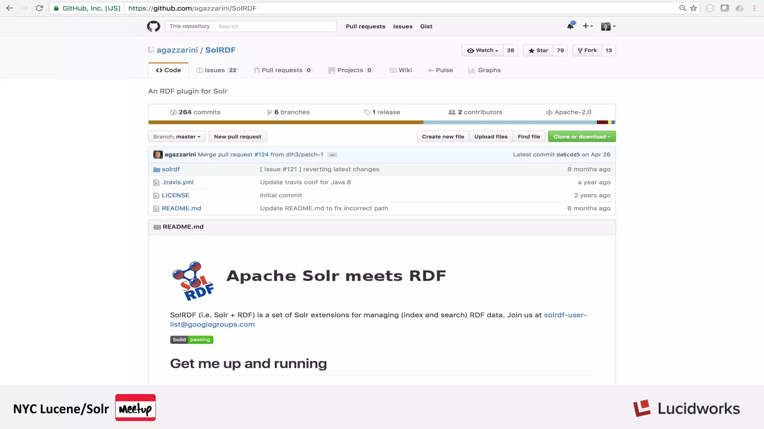
Task: View the 264 commits history
Action: click(x=195, y=112)
